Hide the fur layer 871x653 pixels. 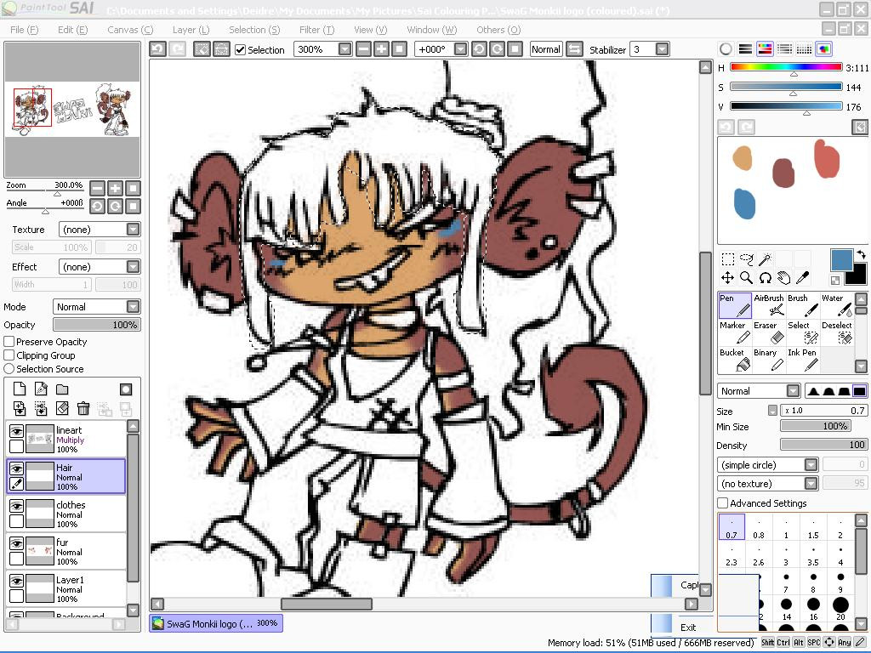[x=17, y=543]
